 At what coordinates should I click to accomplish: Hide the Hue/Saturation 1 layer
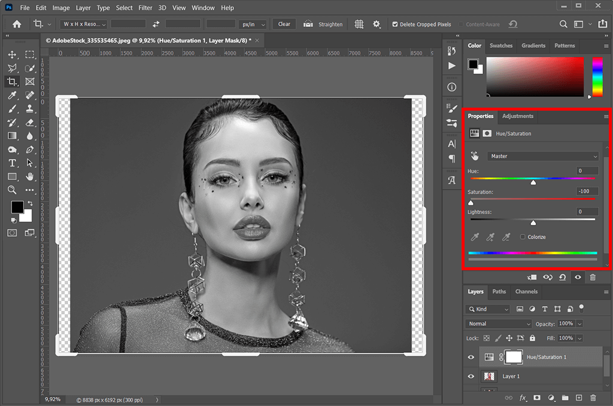pos(471,357)
